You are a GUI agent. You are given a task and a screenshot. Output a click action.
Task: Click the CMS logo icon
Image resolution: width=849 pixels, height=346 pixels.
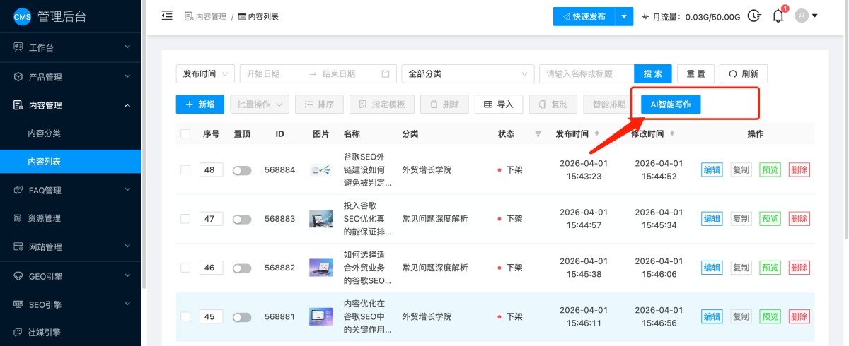click(22, 18)
